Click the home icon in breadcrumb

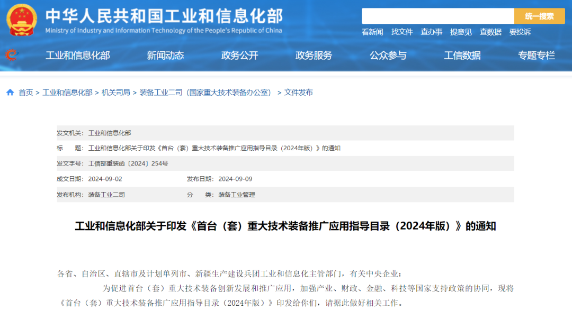point(10,93)
